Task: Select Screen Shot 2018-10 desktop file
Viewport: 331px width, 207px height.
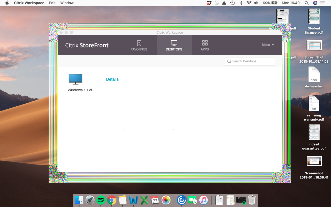Action: 314,51
